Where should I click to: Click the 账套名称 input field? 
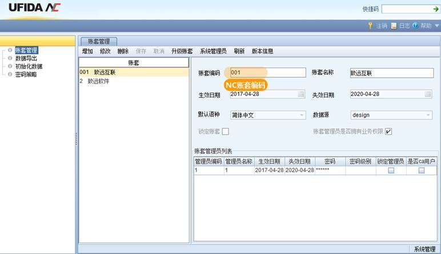pos(392,73)
